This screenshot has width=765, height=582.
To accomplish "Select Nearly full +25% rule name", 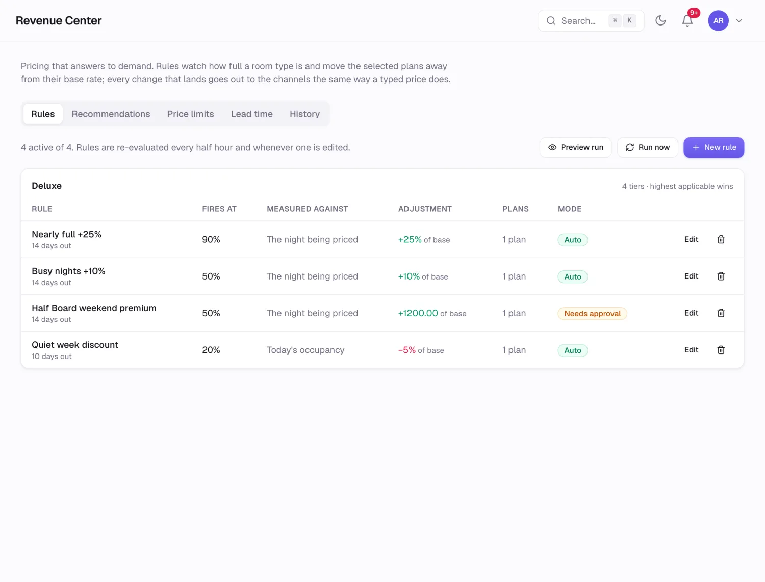I will pos(66,234).
